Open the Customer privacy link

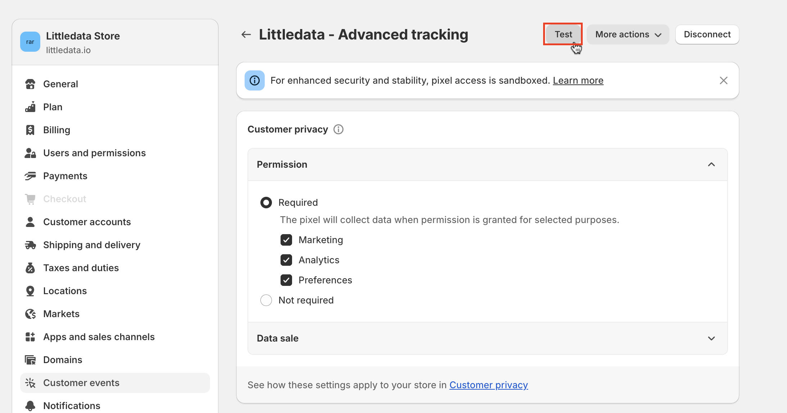488,385
